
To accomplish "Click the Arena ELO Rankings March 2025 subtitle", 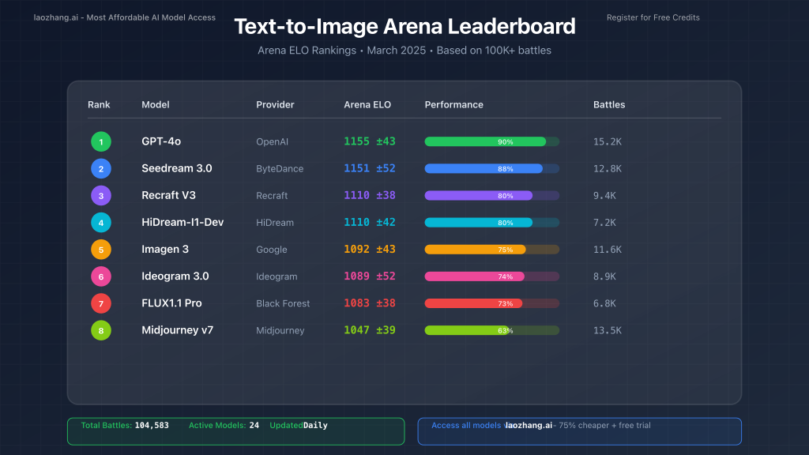I will point(404,51).
